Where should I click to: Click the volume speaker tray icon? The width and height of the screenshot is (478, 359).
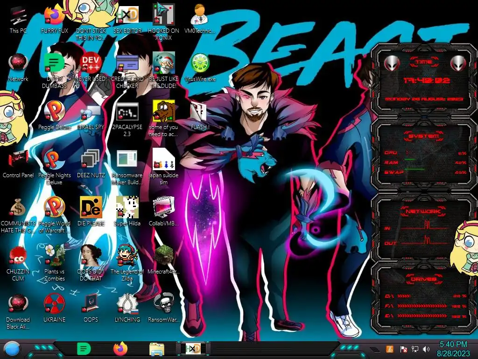(x=427, y=349)
